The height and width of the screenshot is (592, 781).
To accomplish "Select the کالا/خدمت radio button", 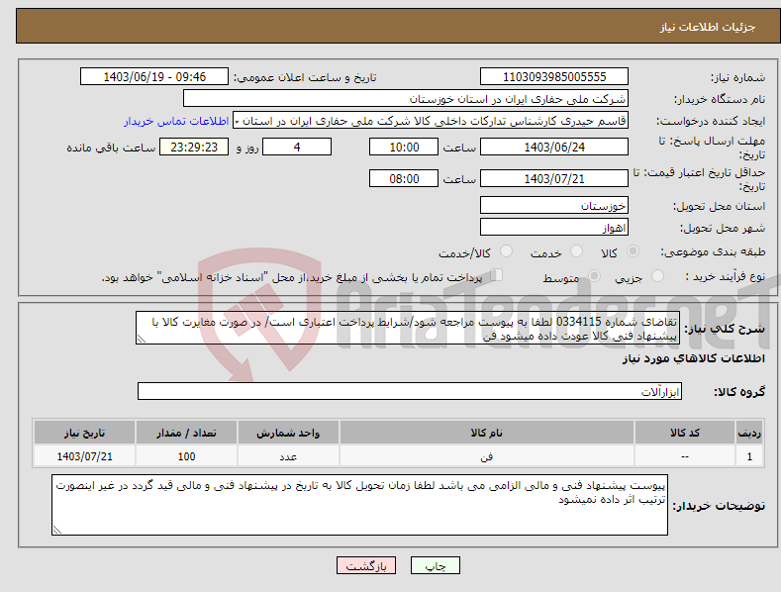I will pos(506,251).
